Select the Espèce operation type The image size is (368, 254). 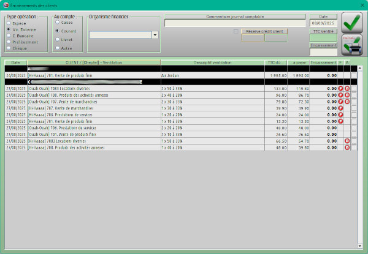(x=7, y=23)
